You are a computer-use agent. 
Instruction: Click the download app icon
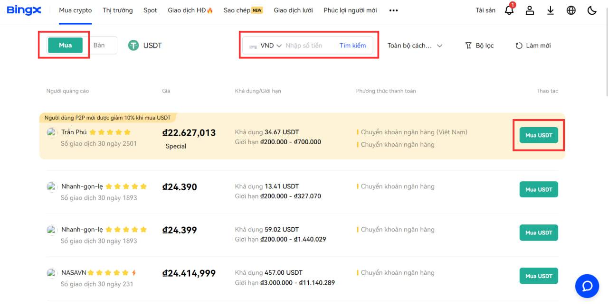click(x=551, y=10)
